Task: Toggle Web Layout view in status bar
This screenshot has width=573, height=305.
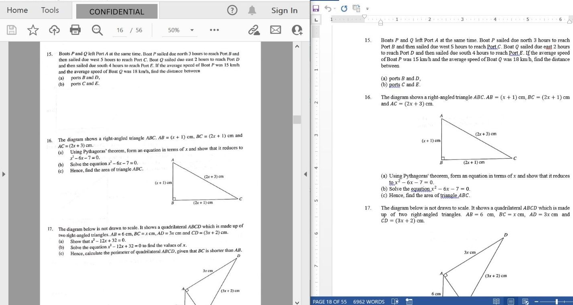Action: [525, 301]
